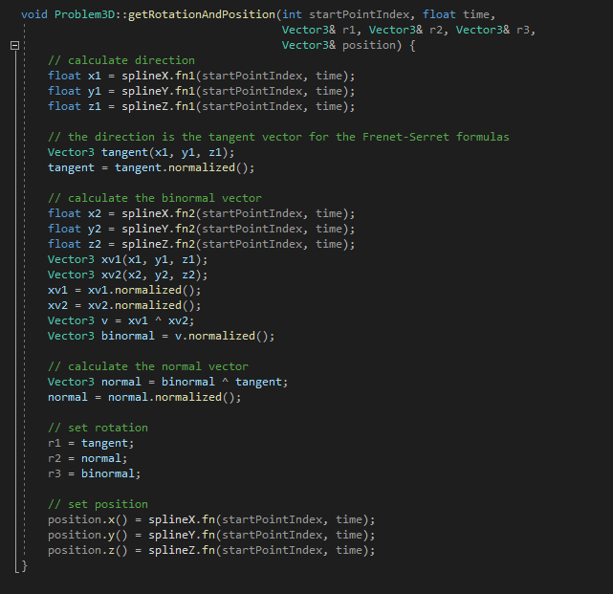Click the closing brace of the function
Screen dimensions: 613x594
pos(24,565)
